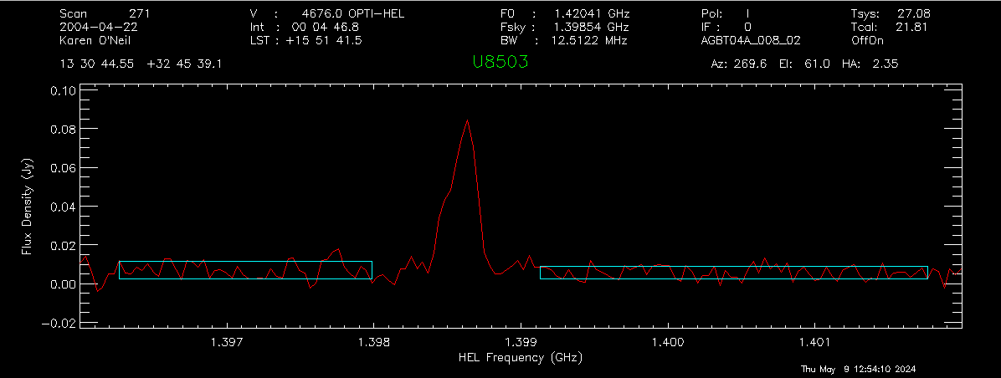Click the 1.400 x-axis tick label
Screen dimensions: 1001x378
[x=668, y=343]
